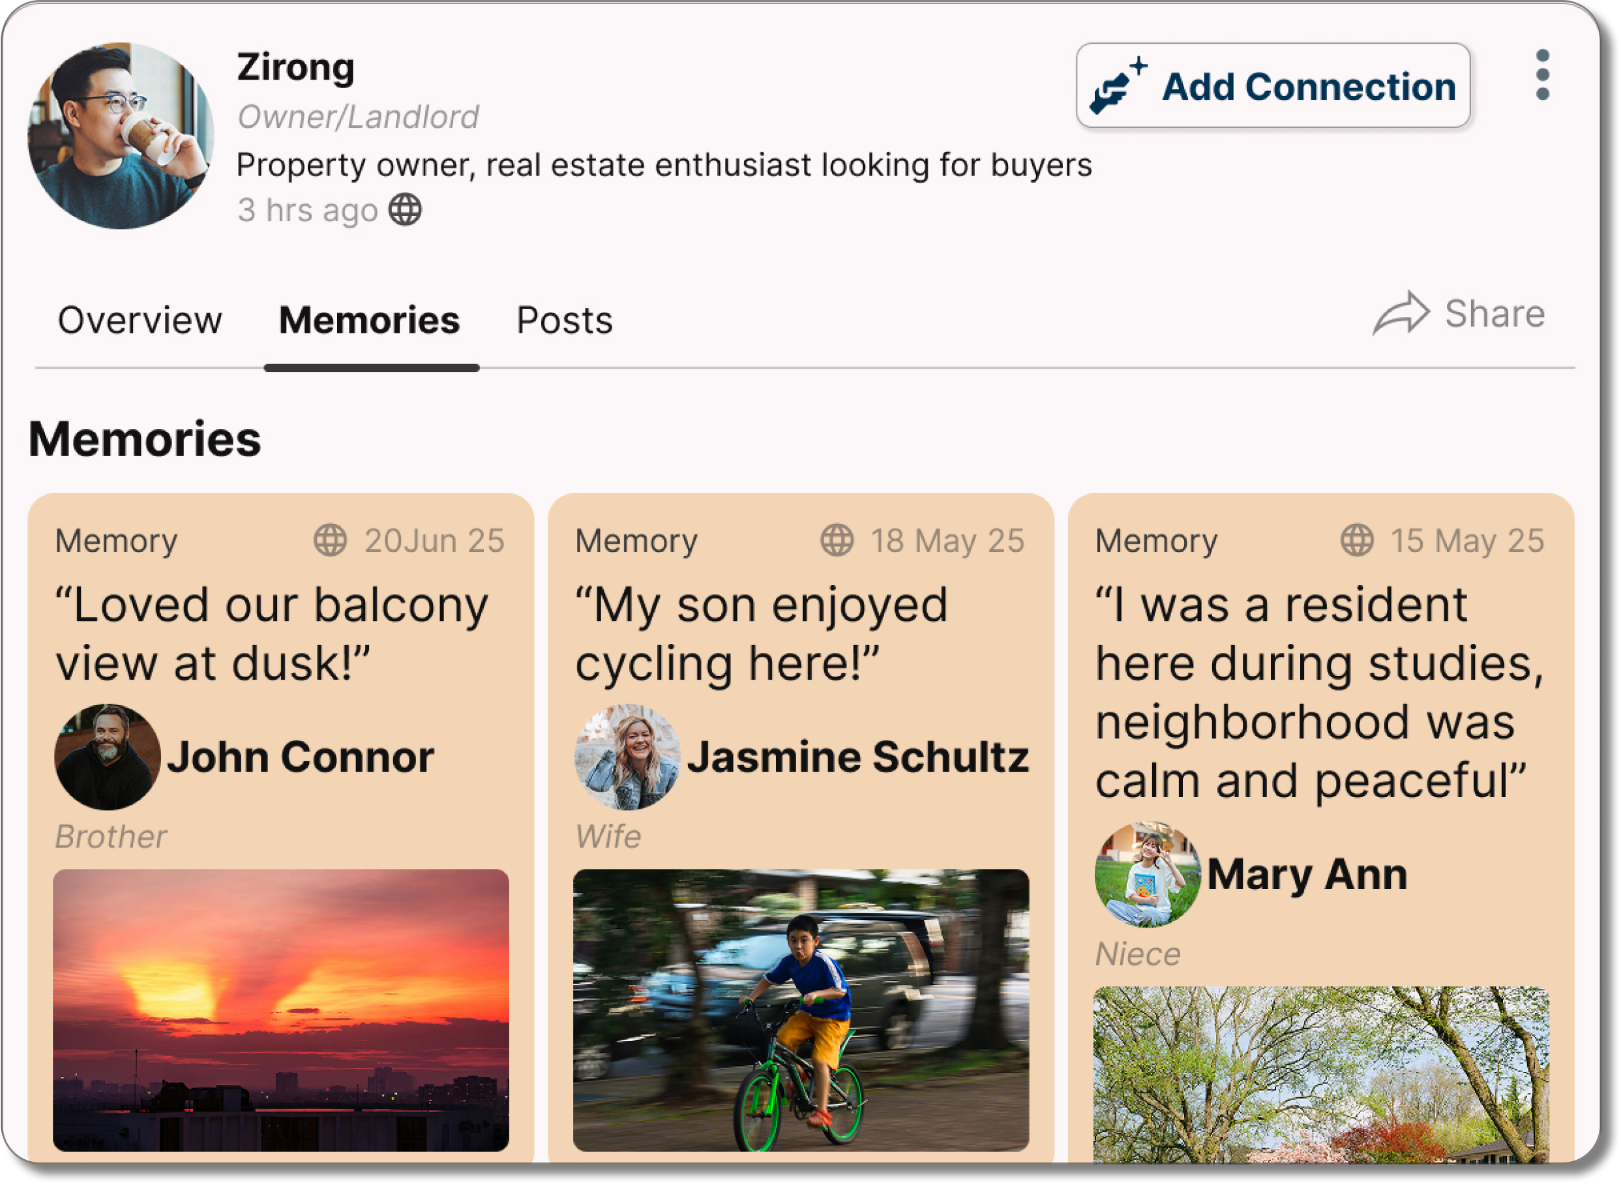
Task: Open Mary Ann's avatar
Action: 1148,874
